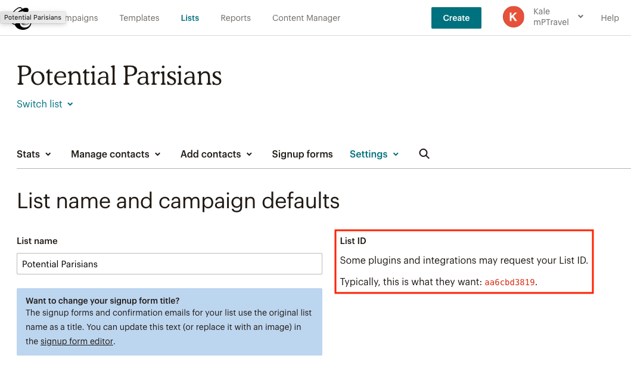
Task: Open the Settings dropdown
Action: pos(374,155)
